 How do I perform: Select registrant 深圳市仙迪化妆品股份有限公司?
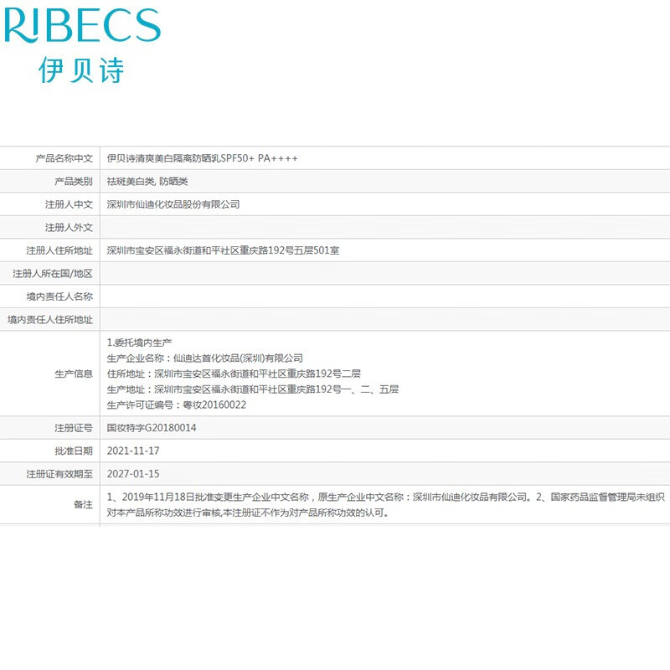(173, 204)
